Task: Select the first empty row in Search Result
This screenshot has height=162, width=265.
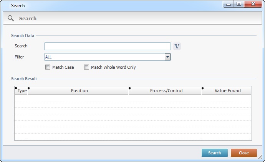Action: click(132, 98)
